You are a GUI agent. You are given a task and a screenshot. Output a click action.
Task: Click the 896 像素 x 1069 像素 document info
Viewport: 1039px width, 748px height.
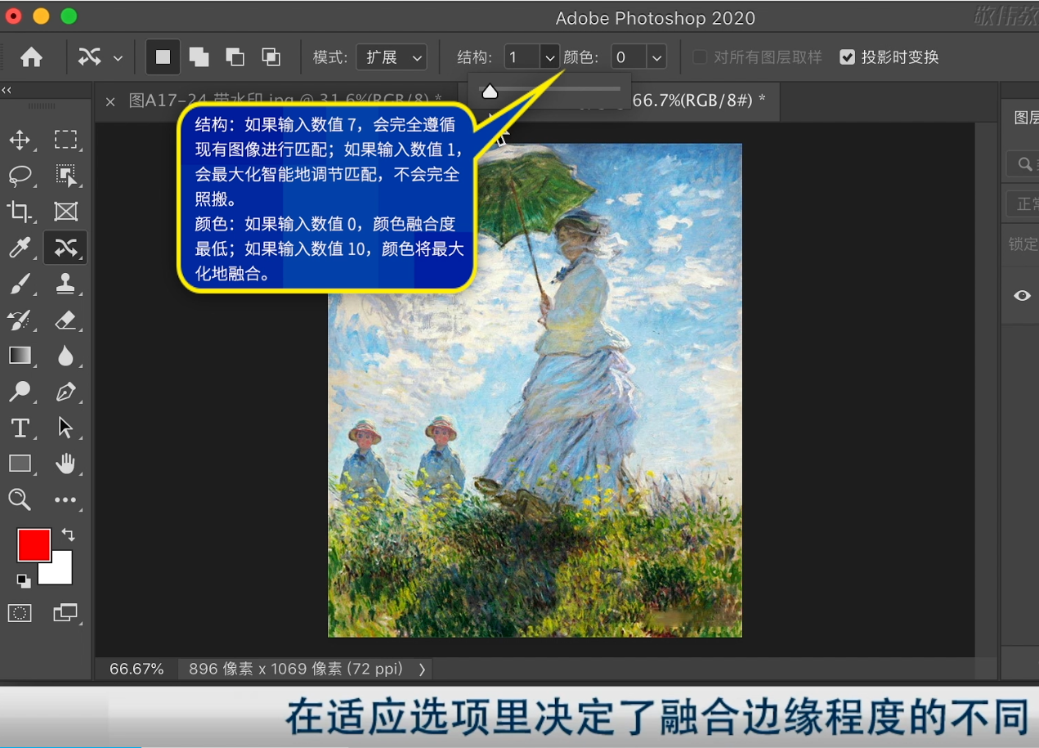click(296, 669)
